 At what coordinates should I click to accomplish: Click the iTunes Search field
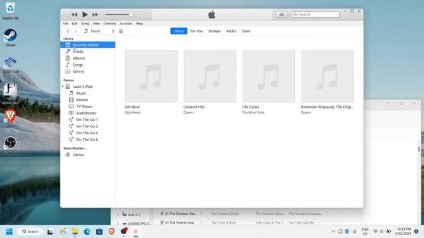[x=315, y=15]
